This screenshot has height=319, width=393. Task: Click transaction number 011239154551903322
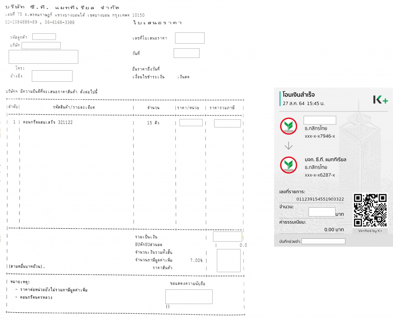(320, 199)
